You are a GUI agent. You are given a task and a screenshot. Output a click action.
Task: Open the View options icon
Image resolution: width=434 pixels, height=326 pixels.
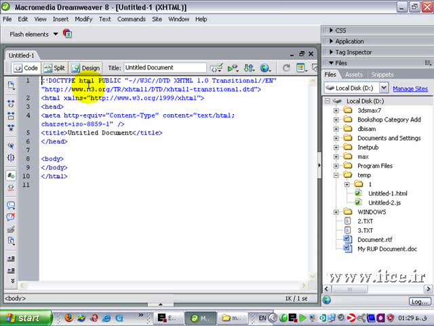tap(301, 68)
